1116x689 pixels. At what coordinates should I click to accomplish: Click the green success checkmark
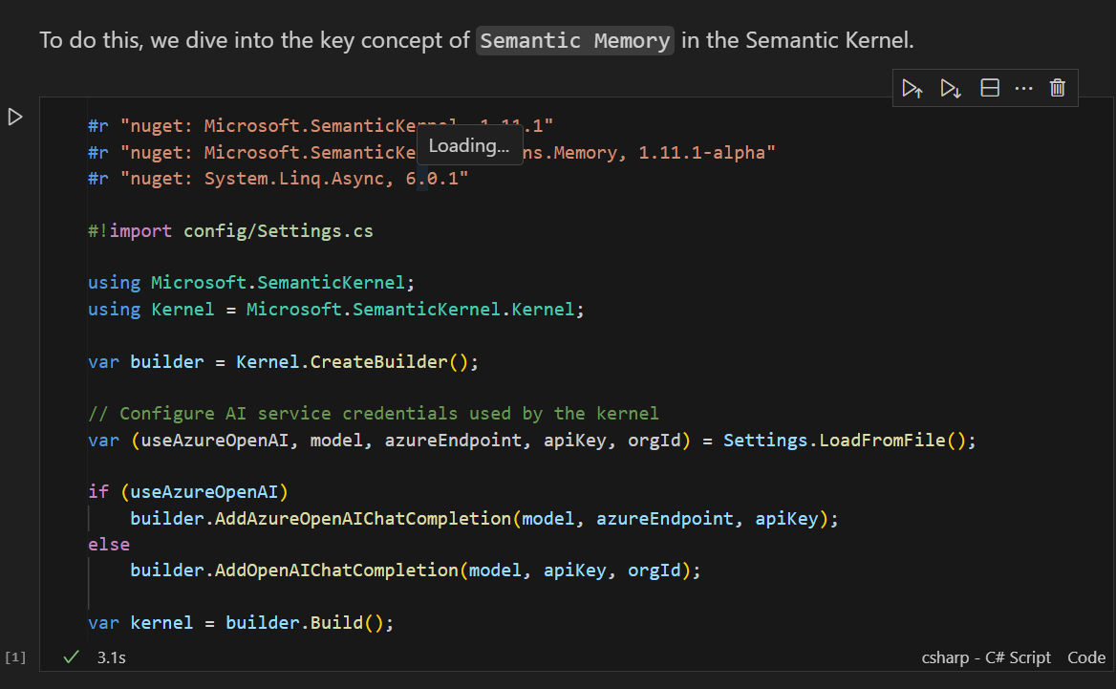71,657
